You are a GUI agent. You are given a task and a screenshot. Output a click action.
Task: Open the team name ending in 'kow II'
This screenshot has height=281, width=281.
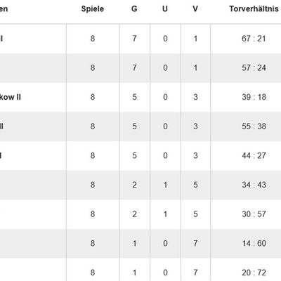pyautogui.click(x=10, y=97)
